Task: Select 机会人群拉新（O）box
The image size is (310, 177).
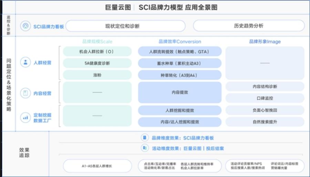Action: click(97, 52)
